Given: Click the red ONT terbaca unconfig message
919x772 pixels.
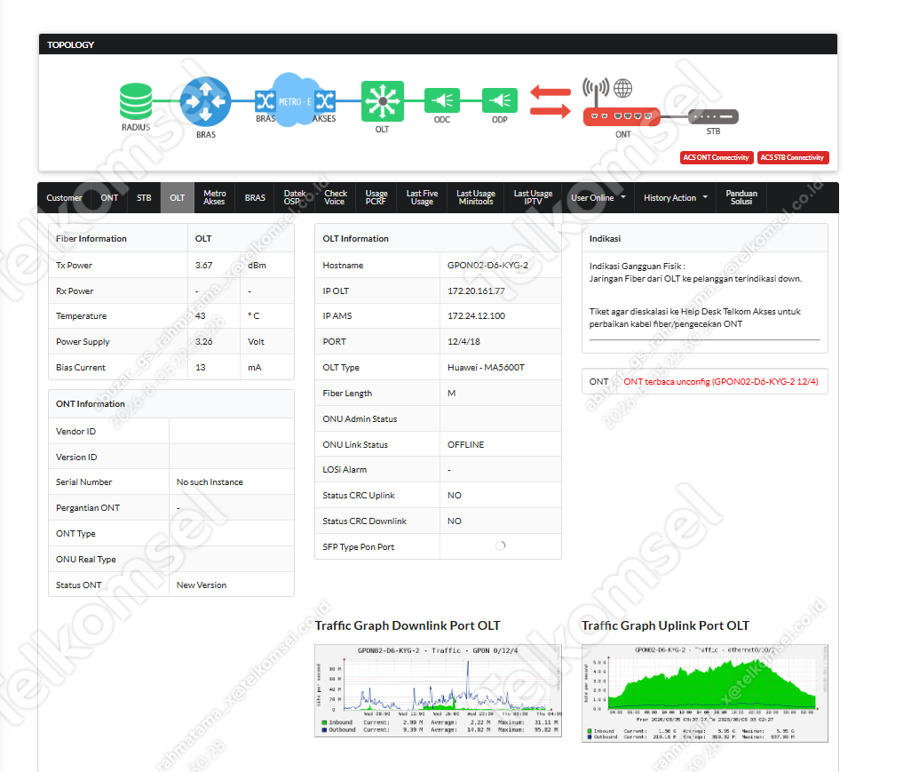Looking at the screenshot, I should pos(721,382).
